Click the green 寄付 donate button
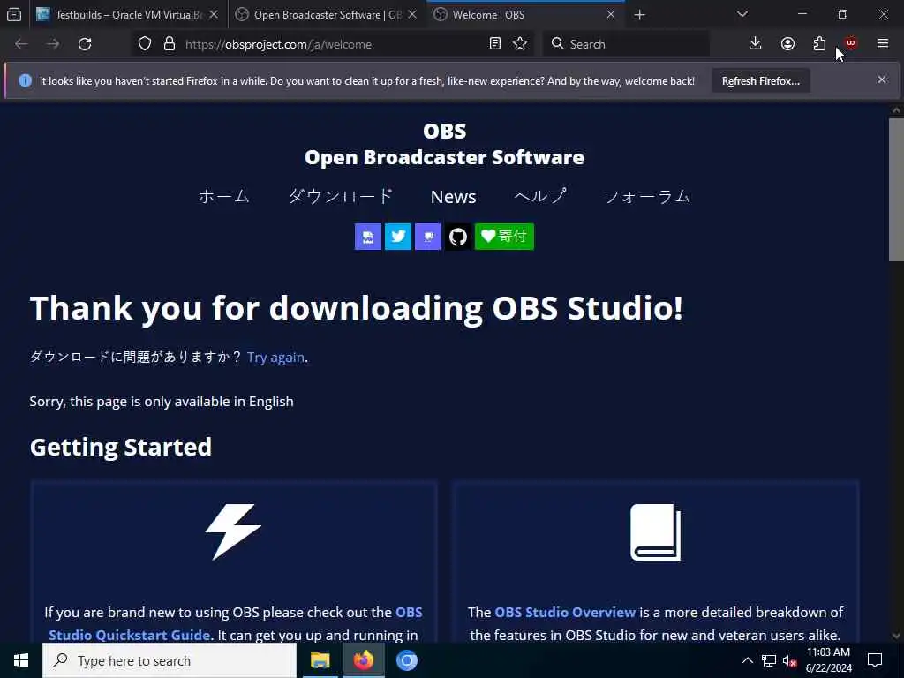Viewport: 904px width, 678px height. [x=504, y=237]
